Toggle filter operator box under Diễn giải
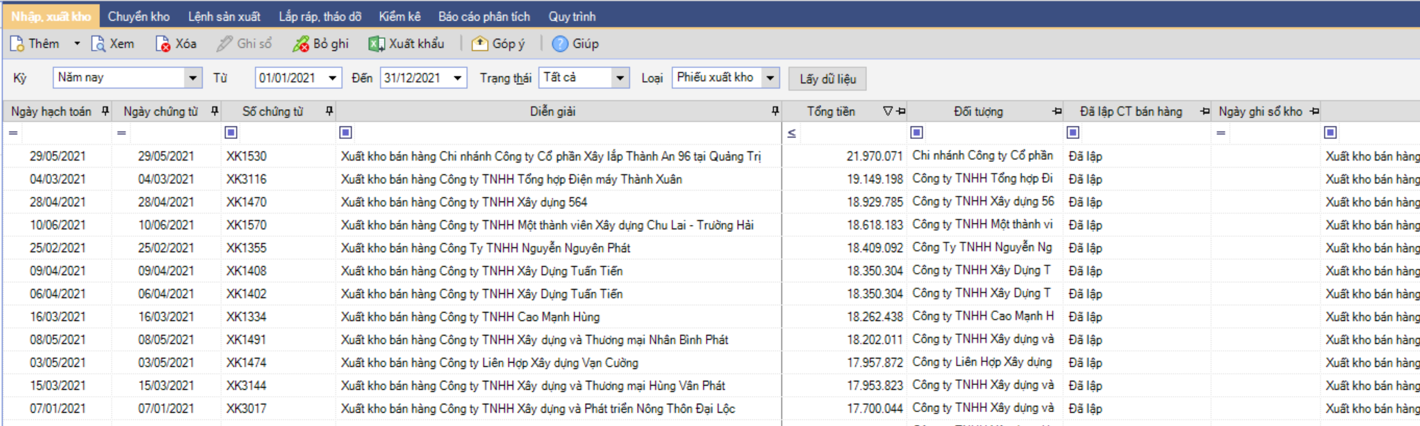 point(345,133)
